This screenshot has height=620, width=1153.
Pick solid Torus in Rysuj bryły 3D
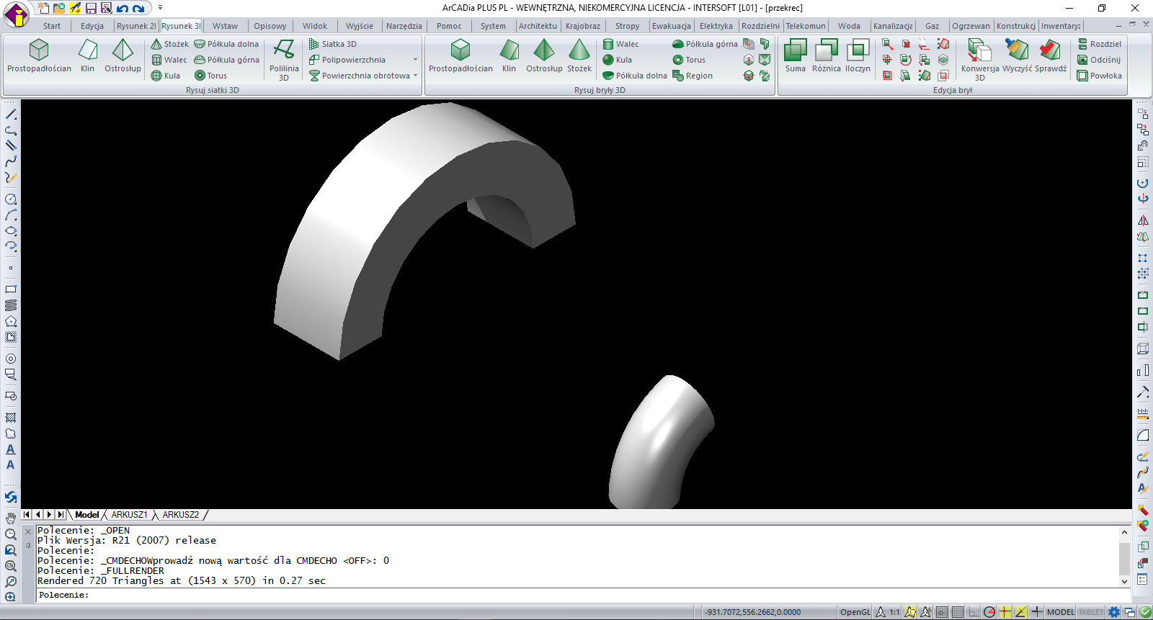pyautogui.click(x=688, y=60)
